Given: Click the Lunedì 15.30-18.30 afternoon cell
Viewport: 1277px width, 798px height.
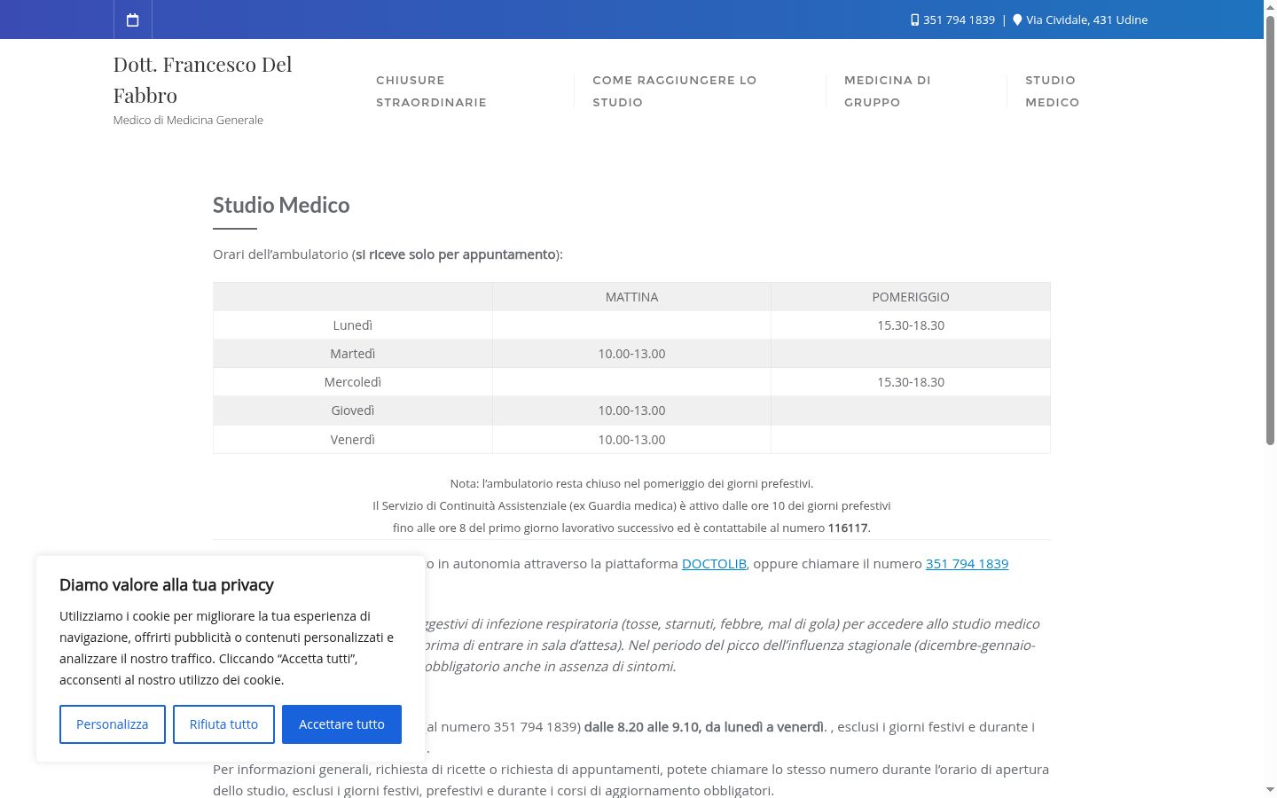Looking at the screenshot, I should 911,325.
